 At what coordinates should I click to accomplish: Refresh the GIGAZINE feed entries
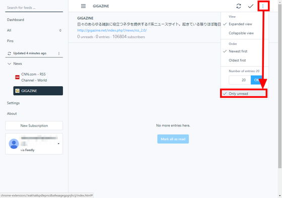coord(239,6)
